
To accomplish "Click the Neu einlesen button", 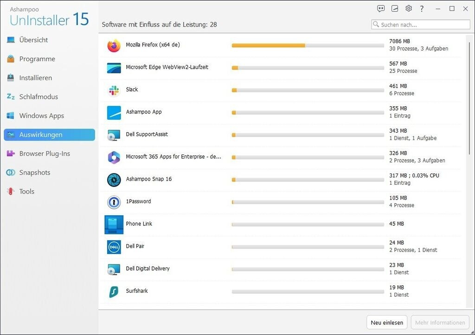I will click(387, 322).
